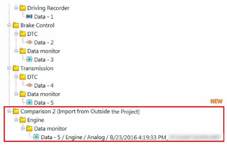
Task: Collapse the Driving Recorder node
Action: [x=16, y=7]
